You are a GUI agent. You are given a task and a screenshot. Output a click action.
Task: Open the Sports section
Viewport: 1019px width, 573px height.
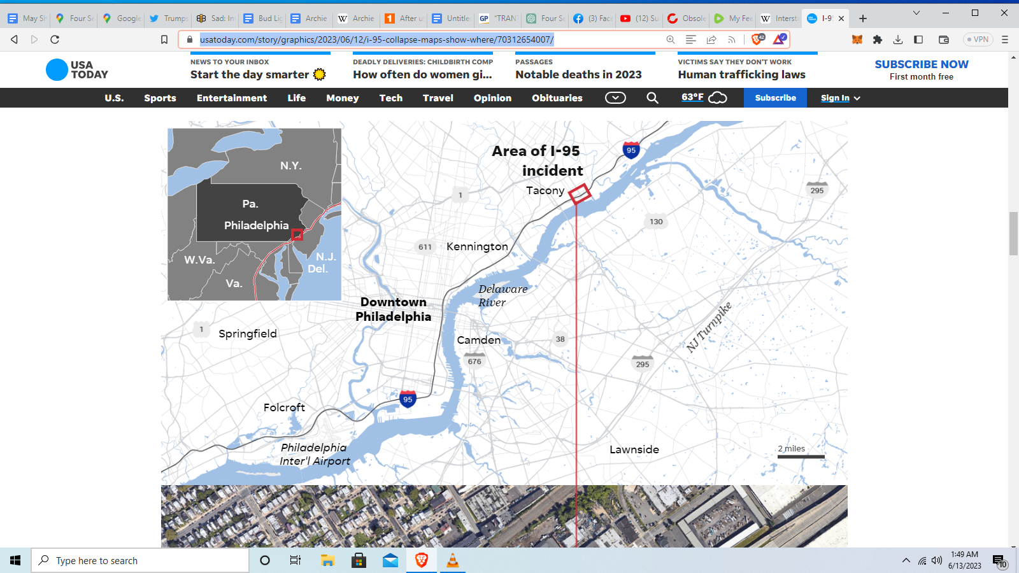[x=160, y=98]
